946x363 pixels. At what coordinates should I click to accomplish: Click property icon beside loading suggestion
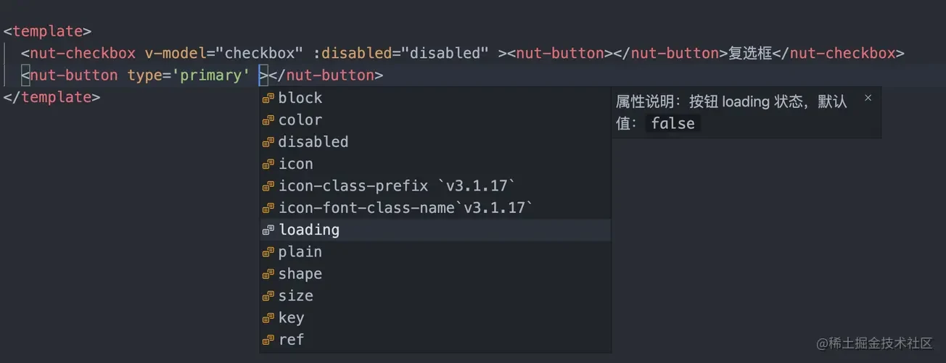click(x=268, y=230)
